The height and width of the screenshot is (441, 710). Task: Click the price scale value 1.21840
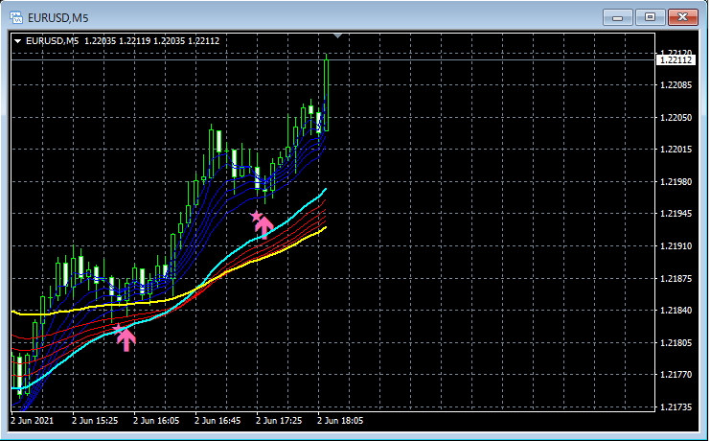click(676, 310)
